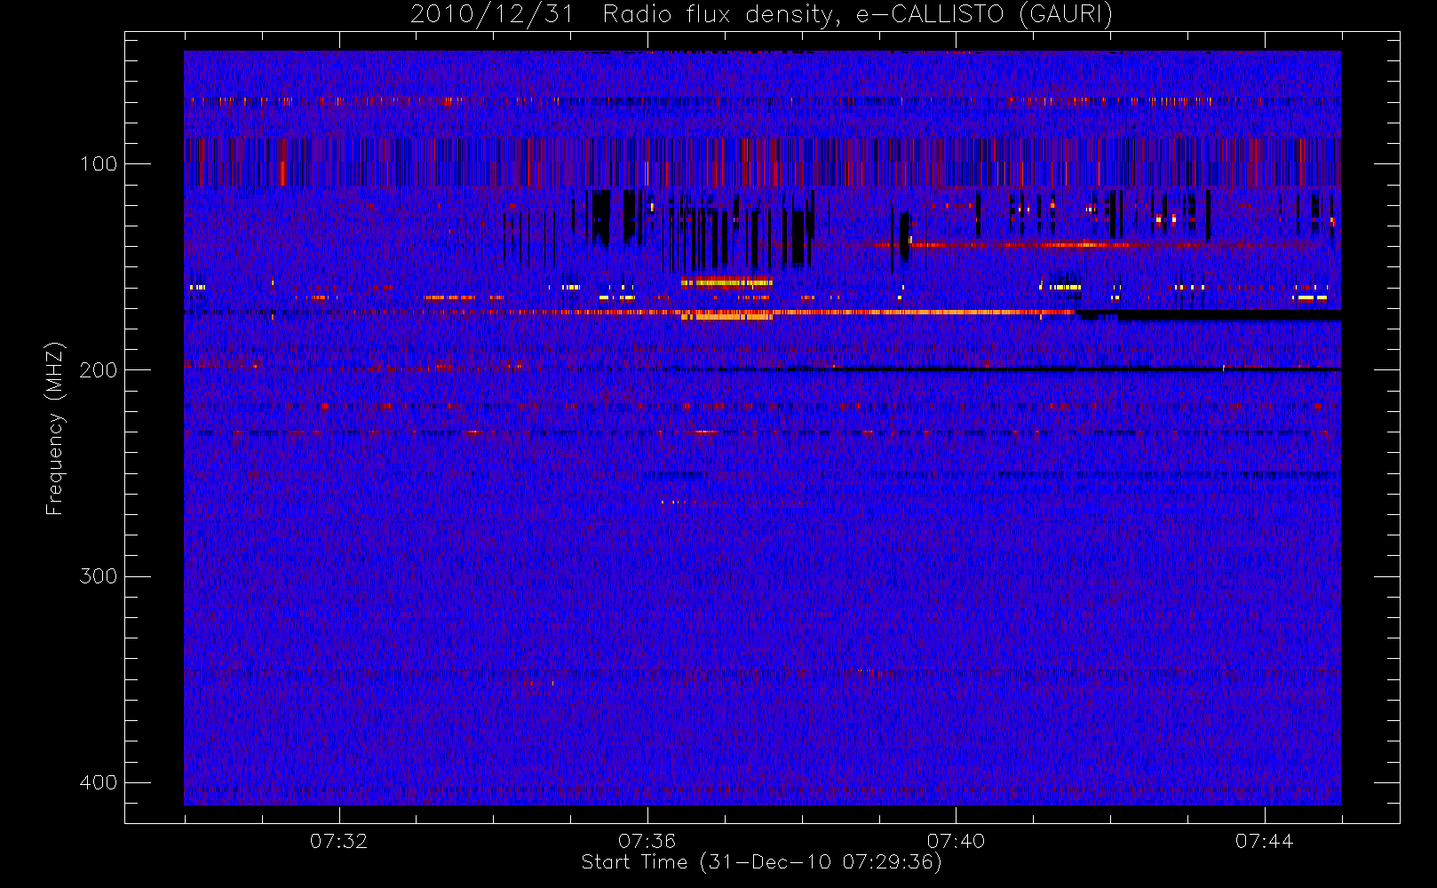Click the 07:32 time tick label

tap(338, 841)
